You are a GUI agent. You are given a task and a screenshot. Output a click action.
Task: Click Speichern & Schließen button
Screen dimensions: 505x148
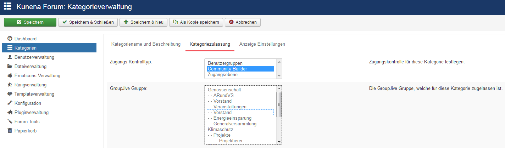[x=88, y=22]
